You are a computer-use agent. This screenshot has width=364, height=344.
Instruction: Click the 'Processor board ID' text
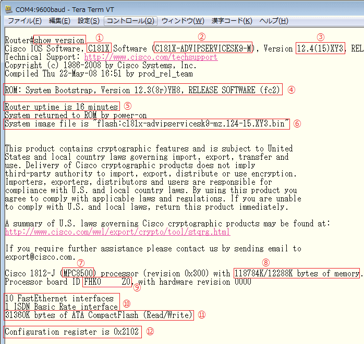(x=42, y=282)
